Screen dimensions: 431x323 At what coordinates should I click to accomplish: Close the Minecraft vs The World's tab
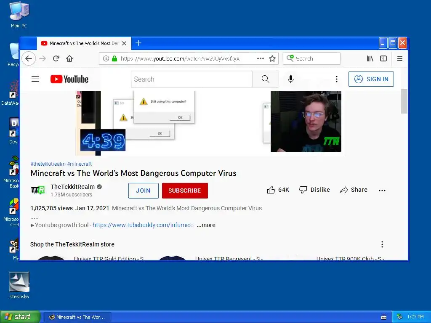(124, 43)
